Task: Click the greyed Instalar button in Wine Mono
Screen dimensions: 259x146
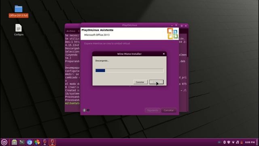Action: click(x=156, y=82)
